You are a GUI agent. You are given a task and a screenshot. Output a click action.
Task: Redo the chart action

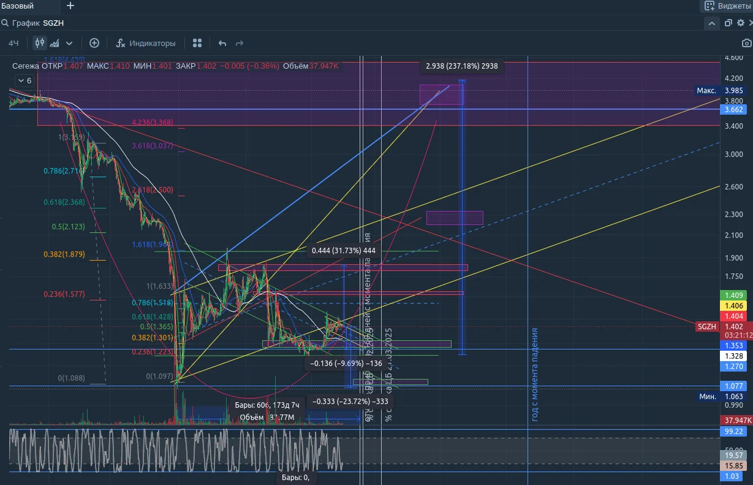click(x=240, y=44)
